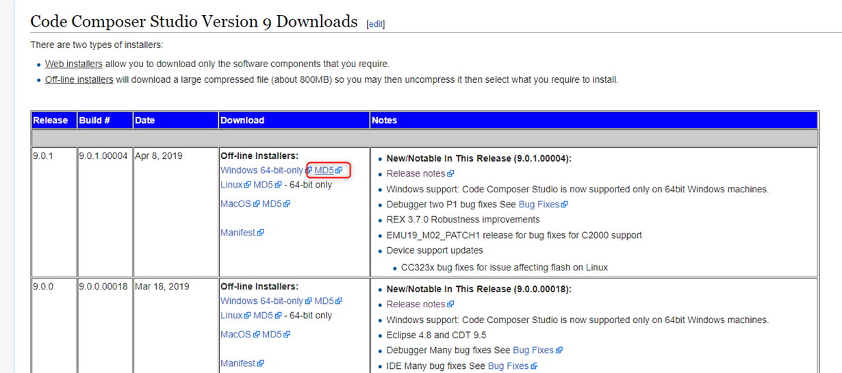
Task: Open Release notes for 9.0.0.00018
Action: tap(416, 304)
